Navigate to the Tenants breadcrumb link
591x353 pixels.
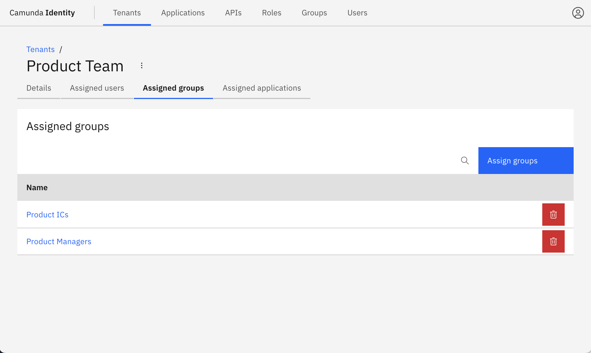coord(40,49)
